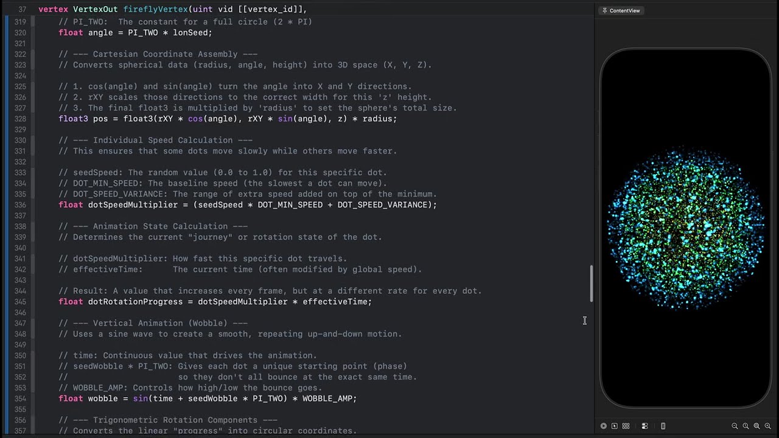Start the live preview play button
The width and height of the screenshot is (779, 438).
[604, 426]
